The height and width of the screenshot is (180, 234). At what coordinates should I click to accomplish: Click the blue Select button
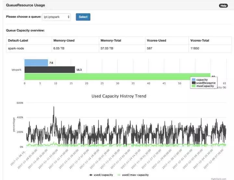83,17
